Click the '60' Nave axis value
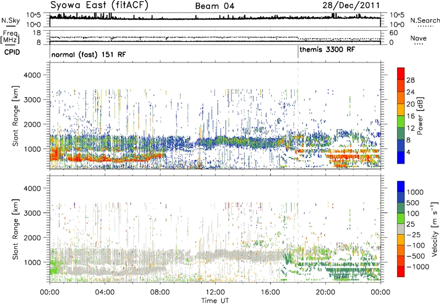Image resolution: width=440 pixels, height=304 pixels. 393,33
